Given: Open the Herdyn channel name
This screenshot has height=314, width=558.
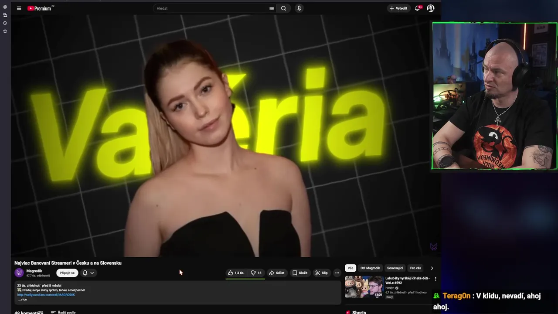Looking at the screenshot, I should [390, 288].
